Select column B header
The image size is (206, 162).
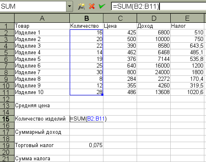(86, 18)
